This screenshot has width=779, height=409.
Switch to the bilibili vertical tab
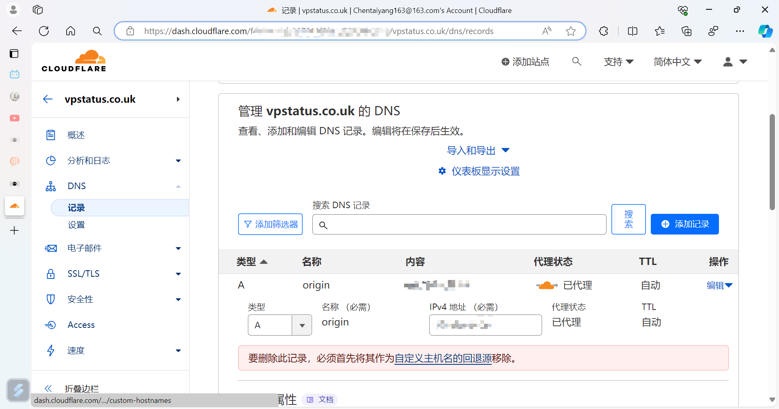[15, 74]
